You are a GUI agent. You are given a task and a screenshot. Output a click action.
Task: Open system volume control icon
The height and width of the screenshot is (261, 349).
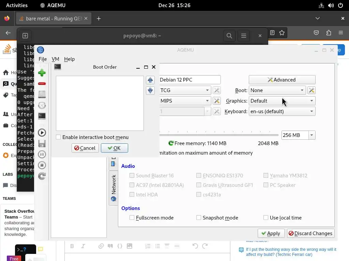pyautogui.click(x=331, y=5)
